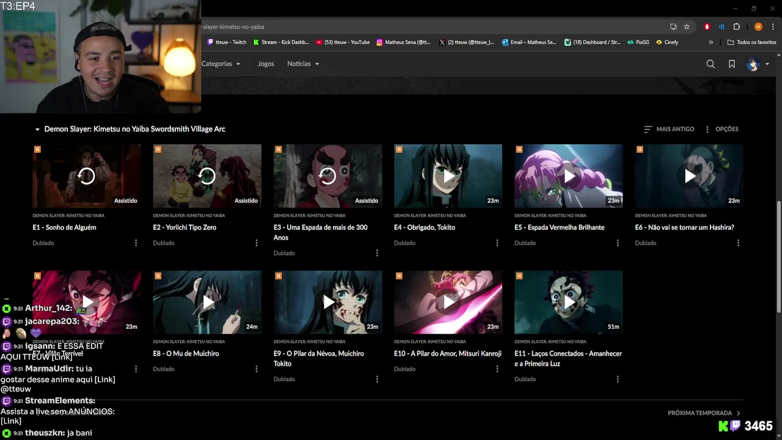The width and height of the screenshot is (782, 440).
Task: Open Matheus Sena Instagram bookmark
Action: coord(403,42)
